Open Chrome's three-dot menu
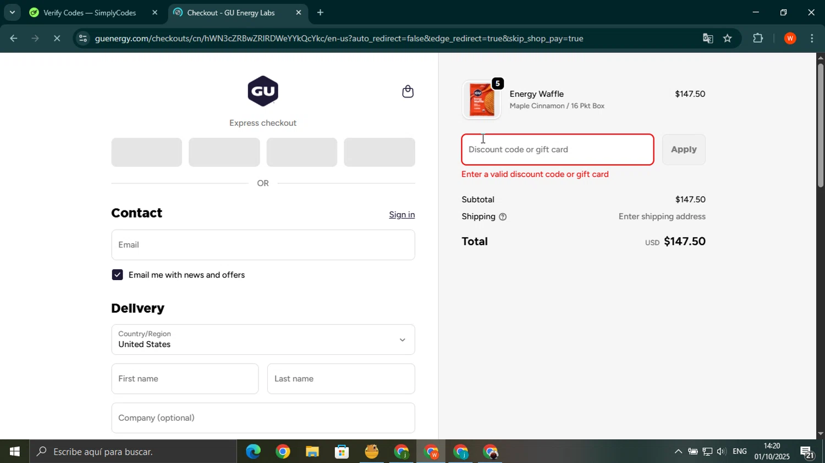The image size is (825, 463). pyautogui.click(x=812, y=38)
